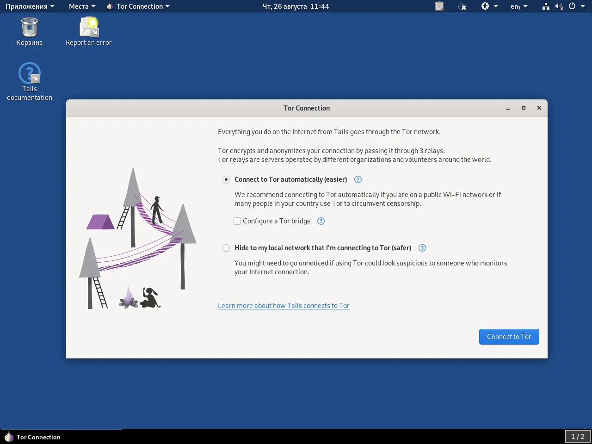
Task: Click help icon beside Hide to my local network
Action: [422, 248]
